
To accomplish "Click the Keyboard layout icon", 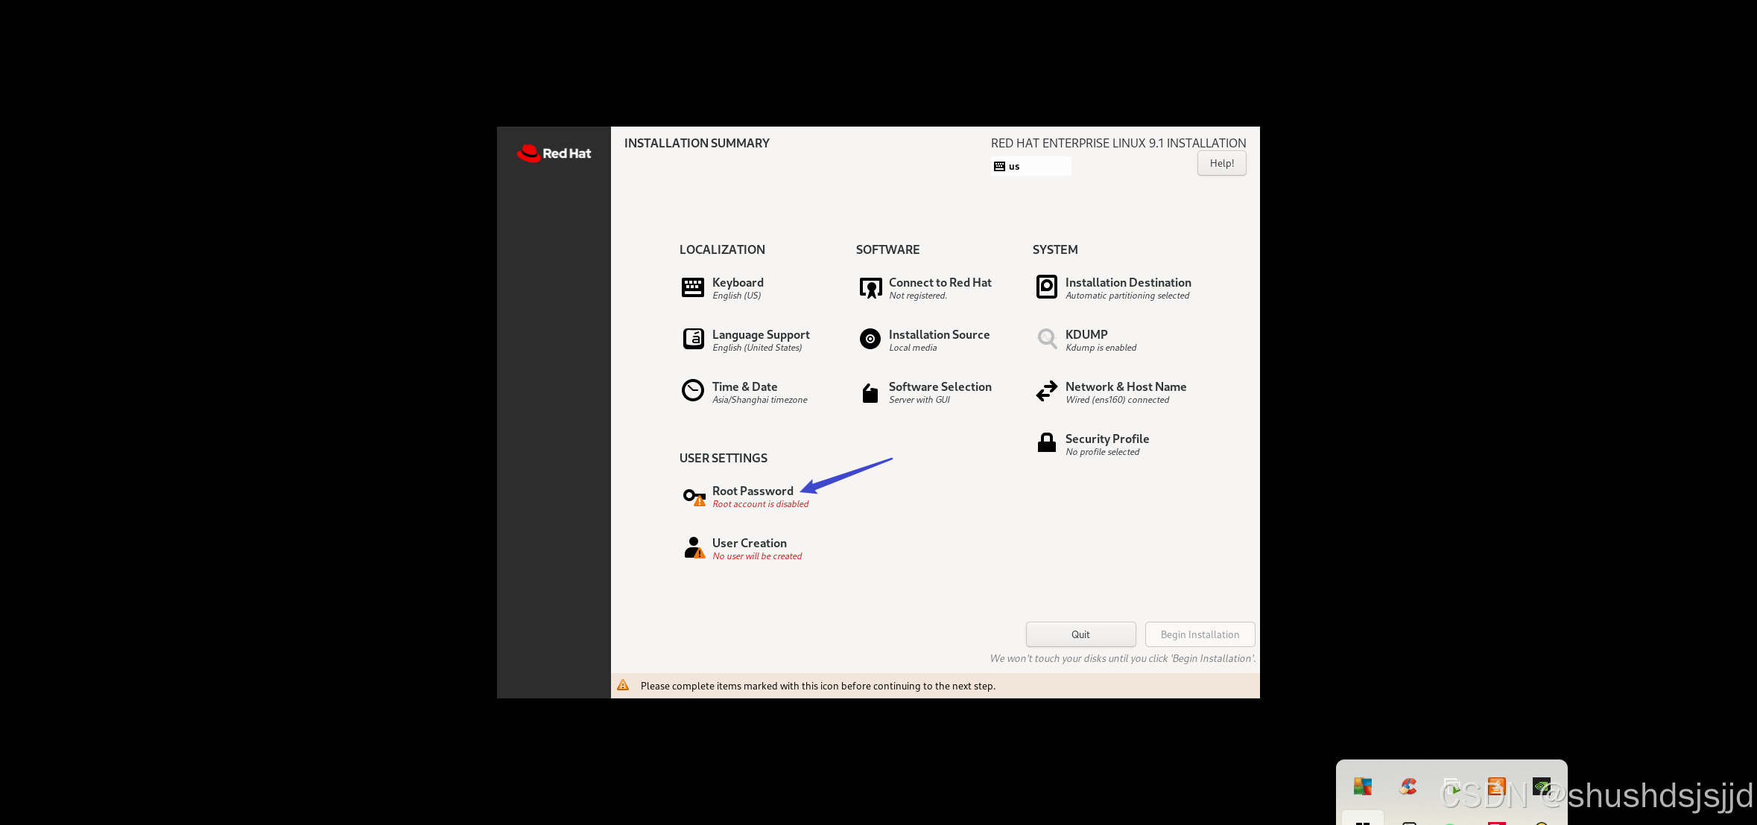I will click(x=692, y=287).
